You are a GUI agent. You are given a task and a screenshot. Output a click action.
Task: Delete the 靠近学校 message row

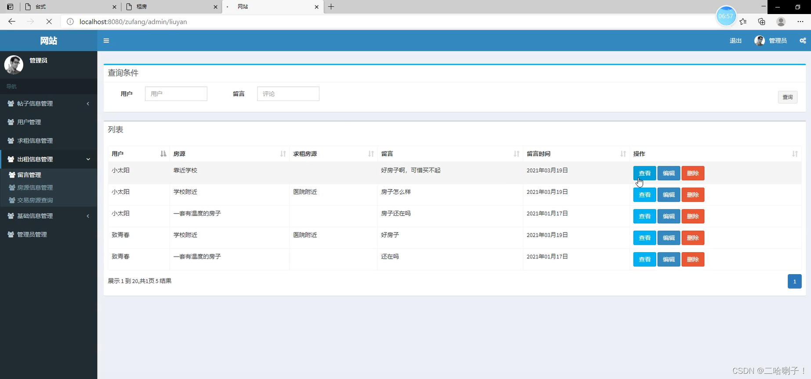coord(693,173)
